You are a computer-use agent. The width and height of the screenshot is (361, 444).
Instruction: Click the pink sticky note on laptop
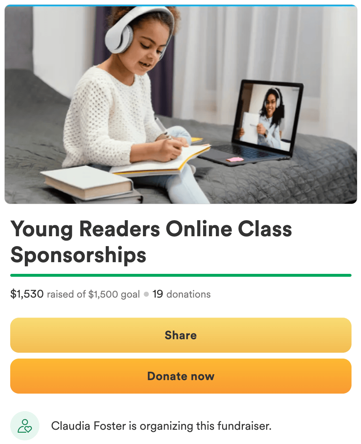(235, 159)
